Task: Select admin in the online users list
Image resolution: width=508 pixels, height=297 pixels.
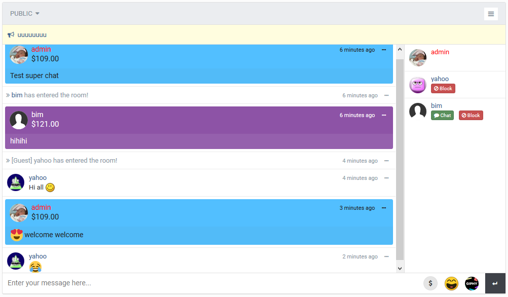Action: click(440, 52)
